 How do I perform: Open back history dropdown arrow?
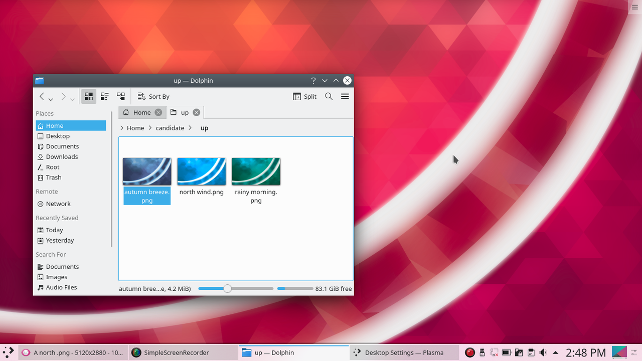click(51, 99)
